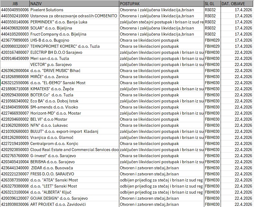Select the TEHNOPROMET KOMERC d.o.o. Tuzla cell
Screen dimensions: 254x207
[x=74, y=46]
